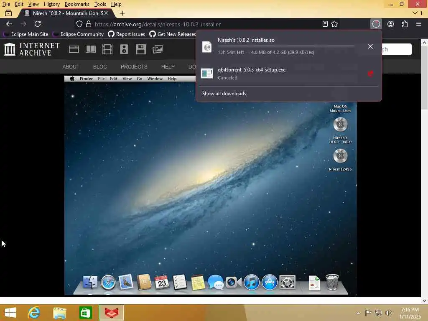Image resolution: width=428 pixels, height=321 pixels.
Task: Open the Bookmarks menu
Action: tap(77, 4)
